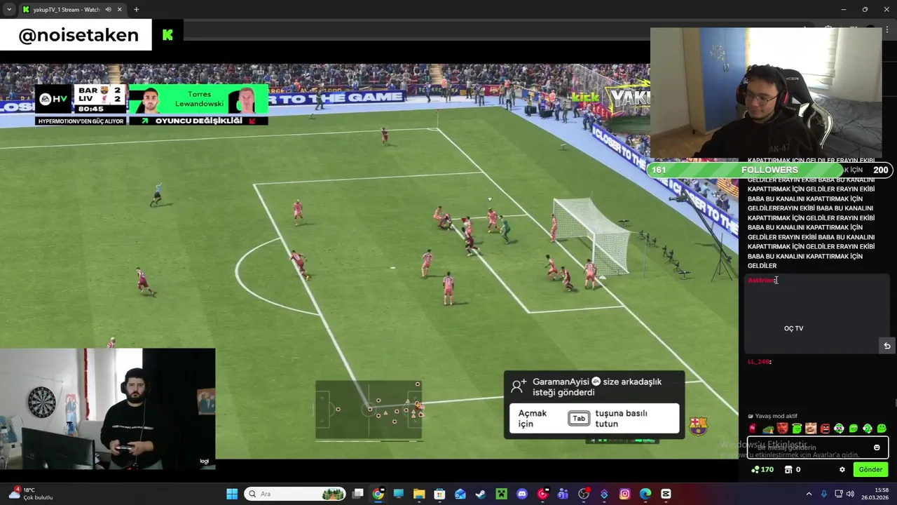Insert the last smiling green blob emote

(882, 429)
